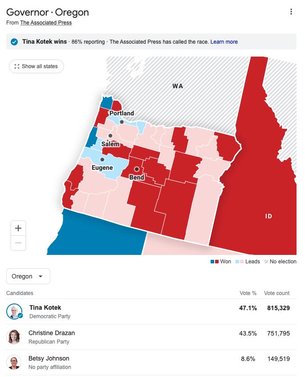Click Betsy Johnson's candidate photo
This screenshot has height=377, width=305.
14,362
